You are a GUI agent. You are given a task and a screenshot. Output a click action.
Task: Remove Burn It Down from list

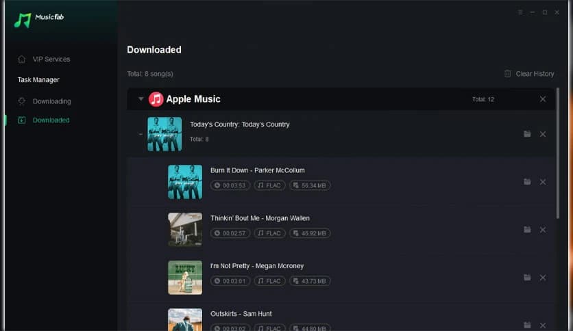click(543, 182)
